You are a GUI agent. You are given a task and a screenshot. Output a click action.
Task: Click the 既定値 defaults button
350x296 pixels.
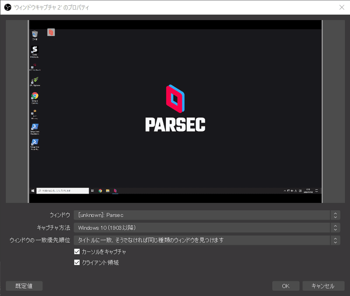tap(24, 286)
